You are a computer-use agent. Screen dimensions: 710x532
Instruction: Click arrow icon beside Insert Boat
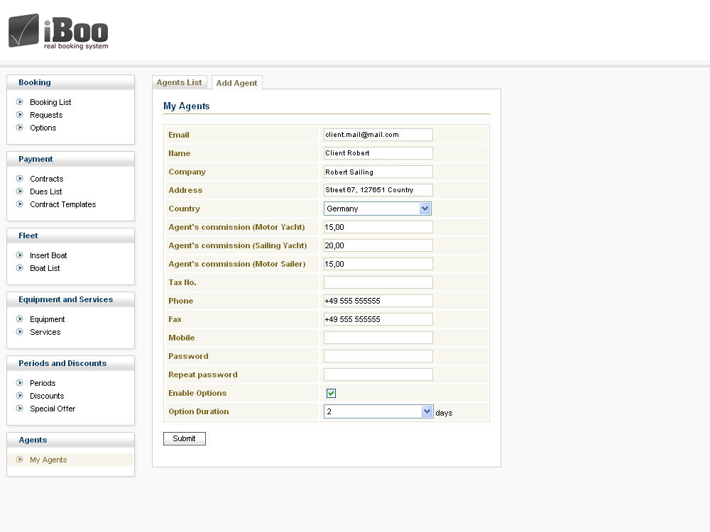pos(20,255)
